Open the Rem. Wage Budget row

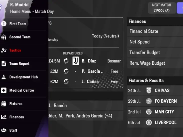pyautogui.click(x=147, y=63)
